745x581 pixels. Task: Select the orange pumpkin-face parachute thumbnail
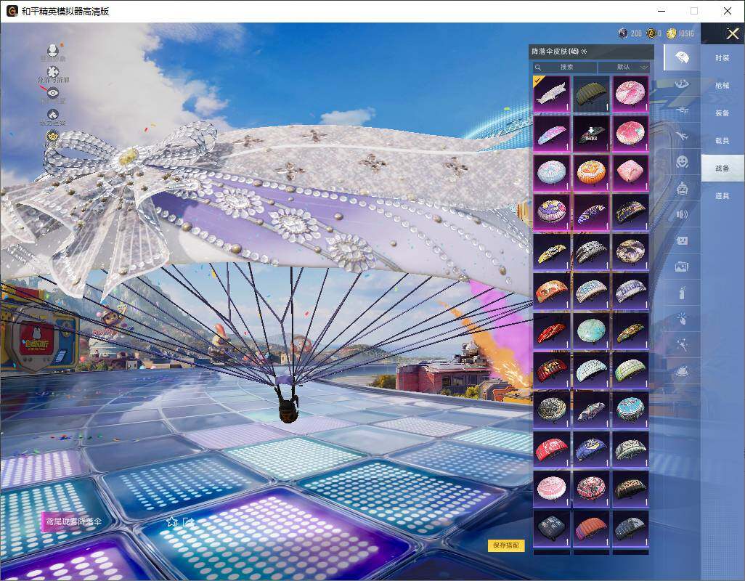(x=591, y=173)
